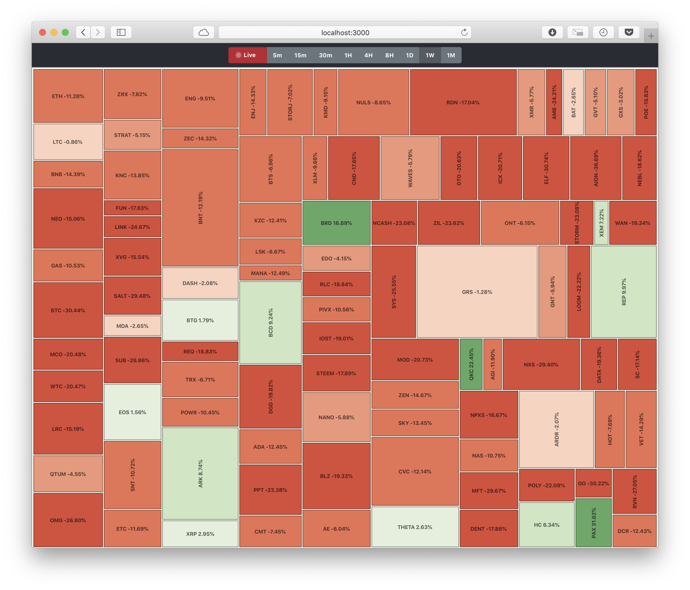Save page with the Pocket icon
This screenshot has height=590, width=690.
click(x=629, y=32)
